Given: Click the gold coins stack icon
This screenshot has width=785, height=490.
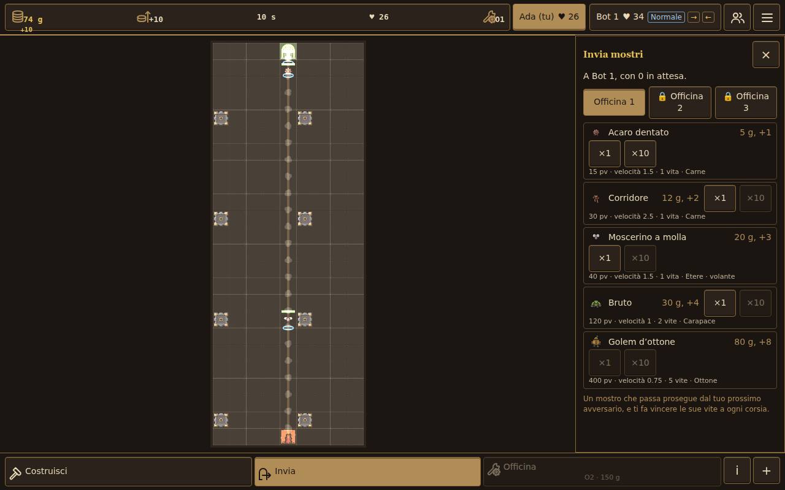Looking at the screenshot, I should click(x=18, y=17).
